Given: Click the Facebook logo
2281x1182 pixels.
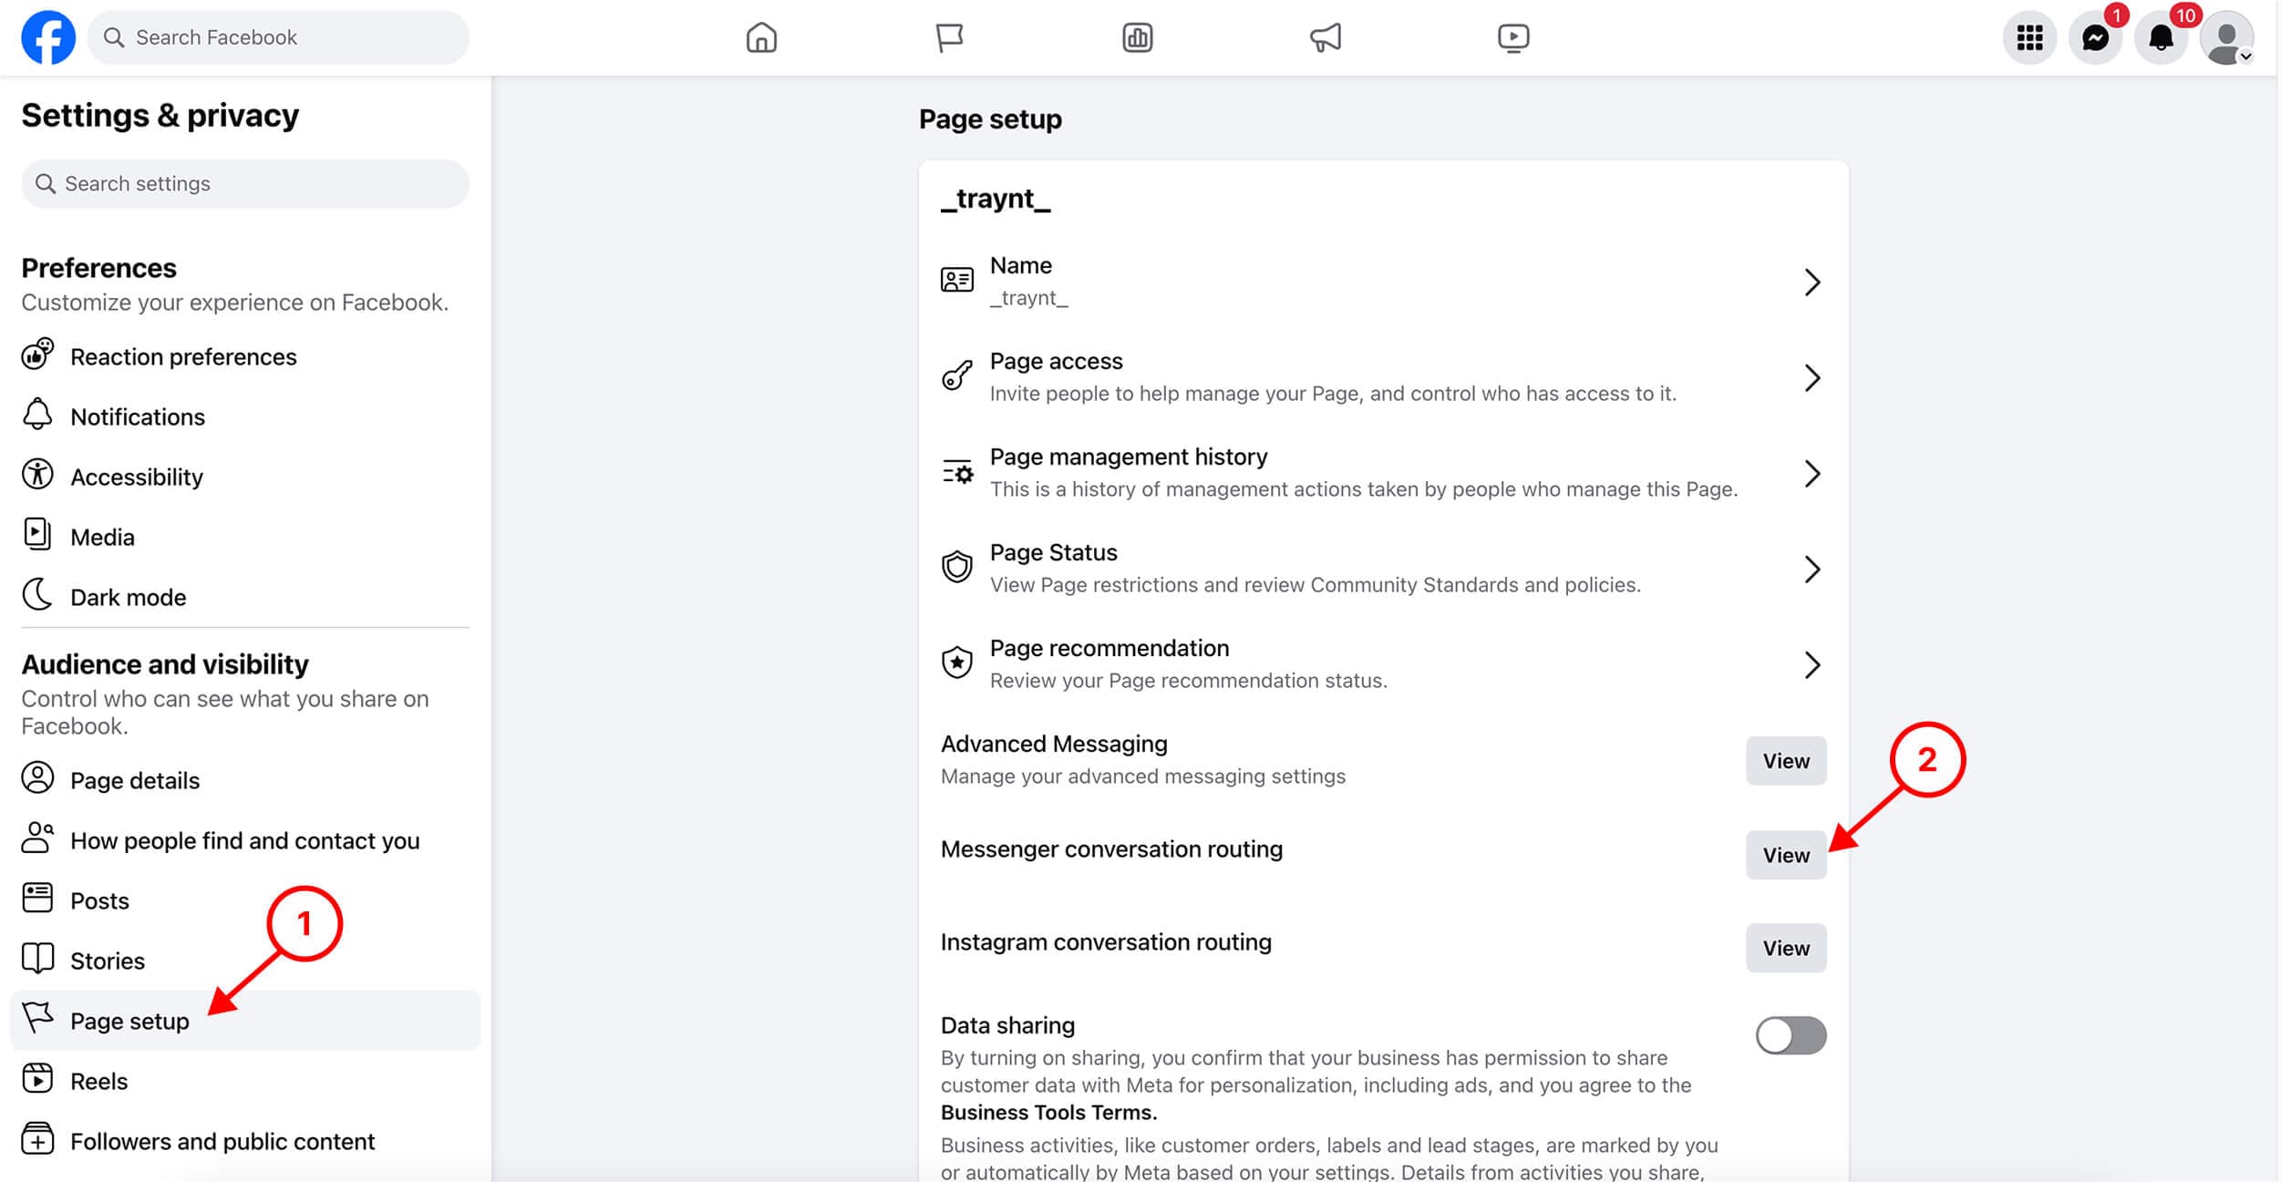Looking at the screenshot, I should (48, 37).
